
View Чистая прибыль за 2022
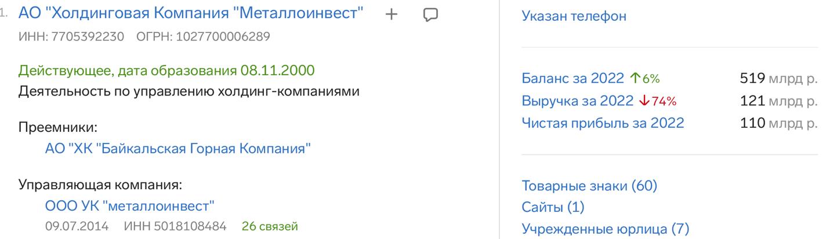tap(603, 123)
